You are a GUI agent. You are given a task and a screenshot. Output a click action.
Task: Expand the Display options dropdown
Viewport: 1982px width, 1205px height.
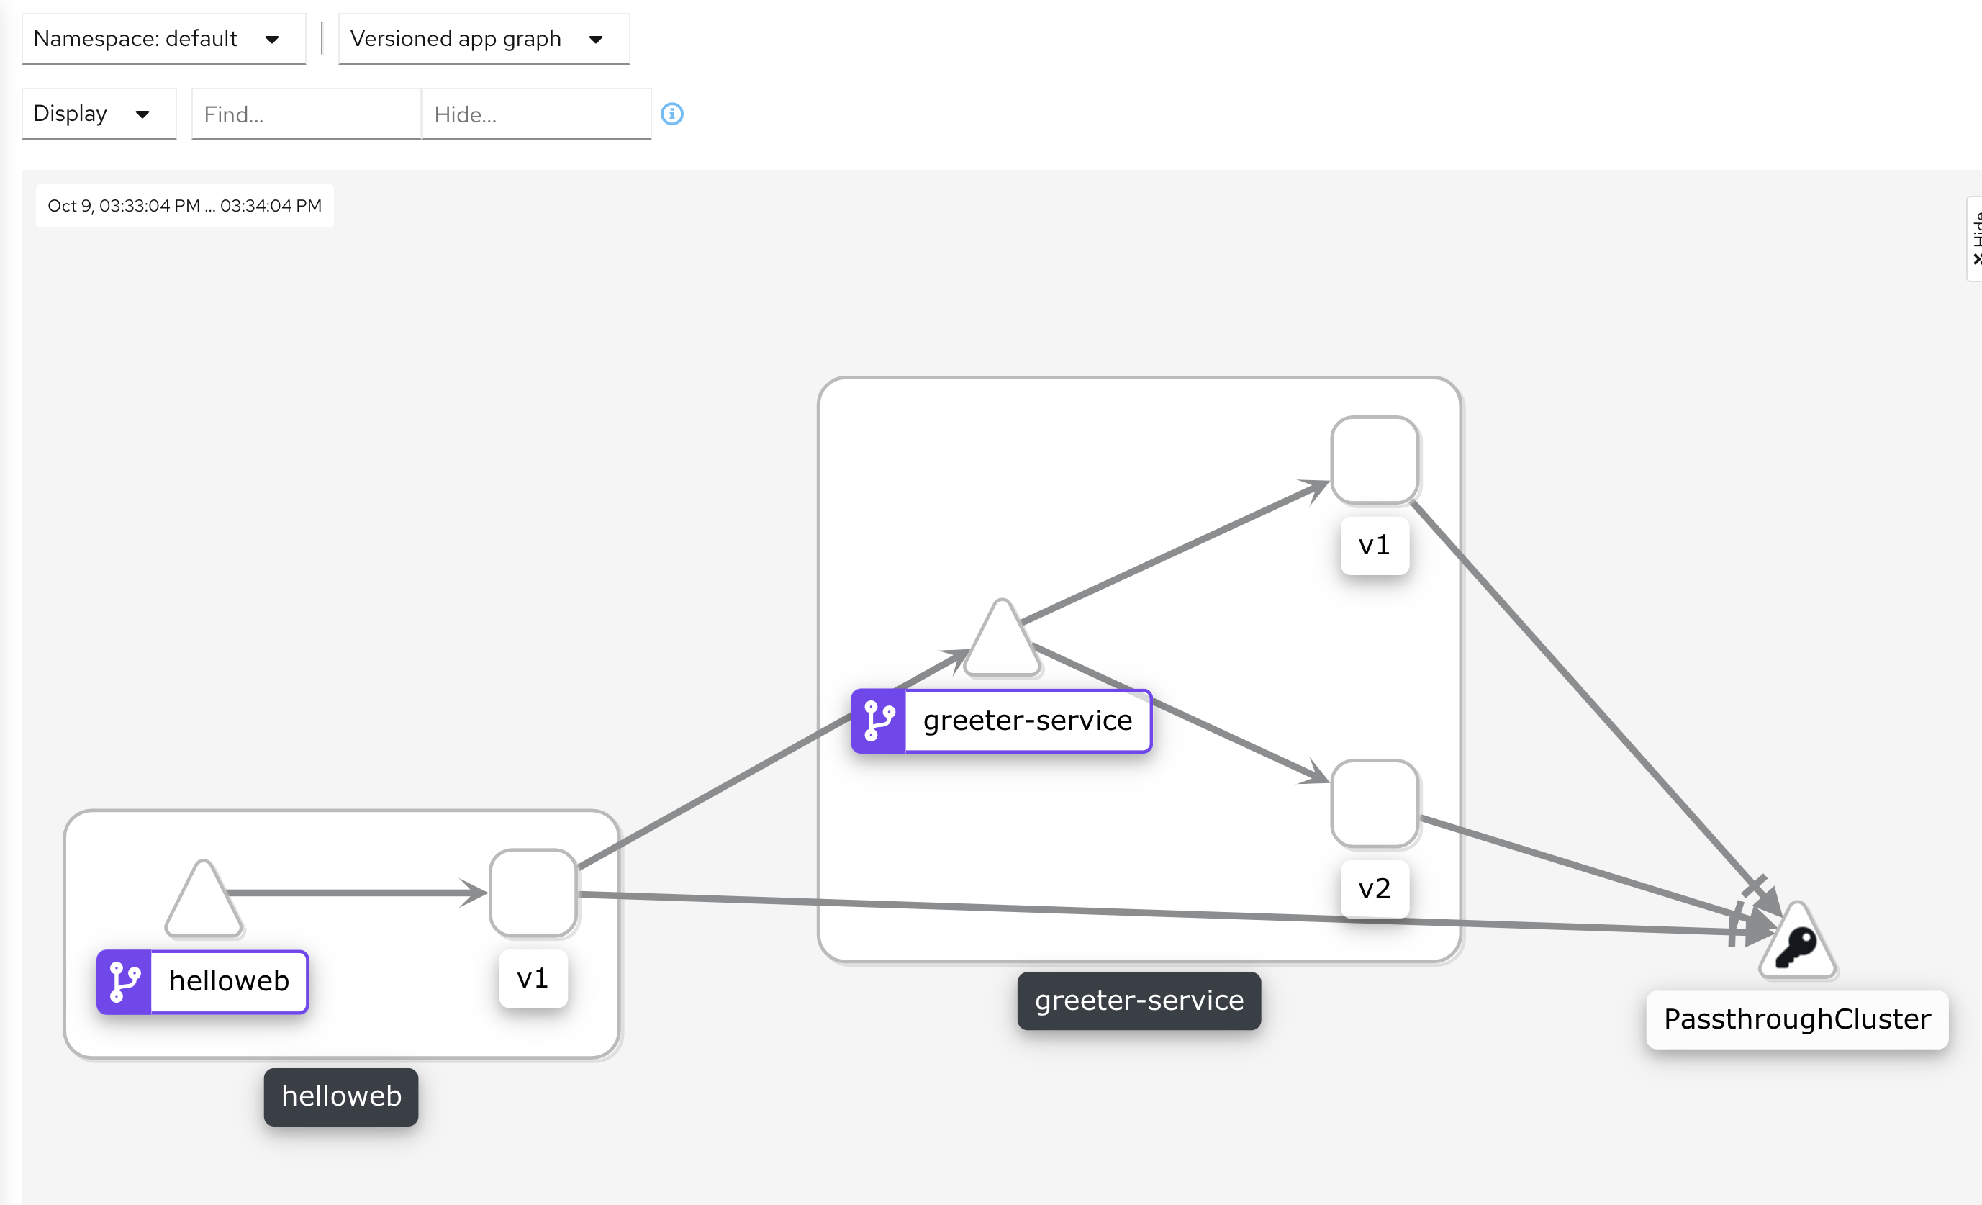[99, 114]
